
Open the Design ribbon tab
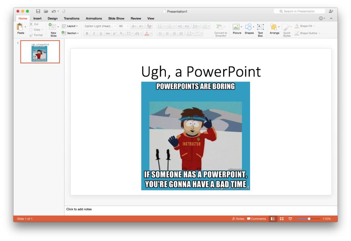[53, 19]
